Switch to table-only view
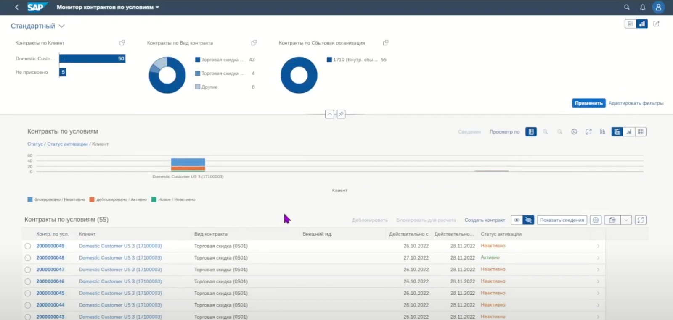Screen dimensions: 673x320 [x=641, y=132]
